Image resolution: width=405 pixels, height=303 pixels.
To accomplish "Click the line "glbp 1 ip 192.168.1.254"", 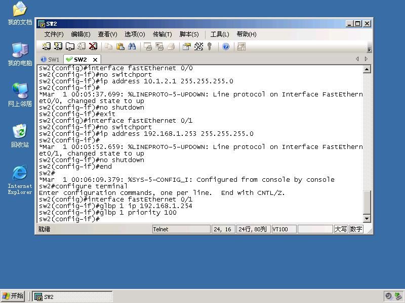I will click(115, 206).
